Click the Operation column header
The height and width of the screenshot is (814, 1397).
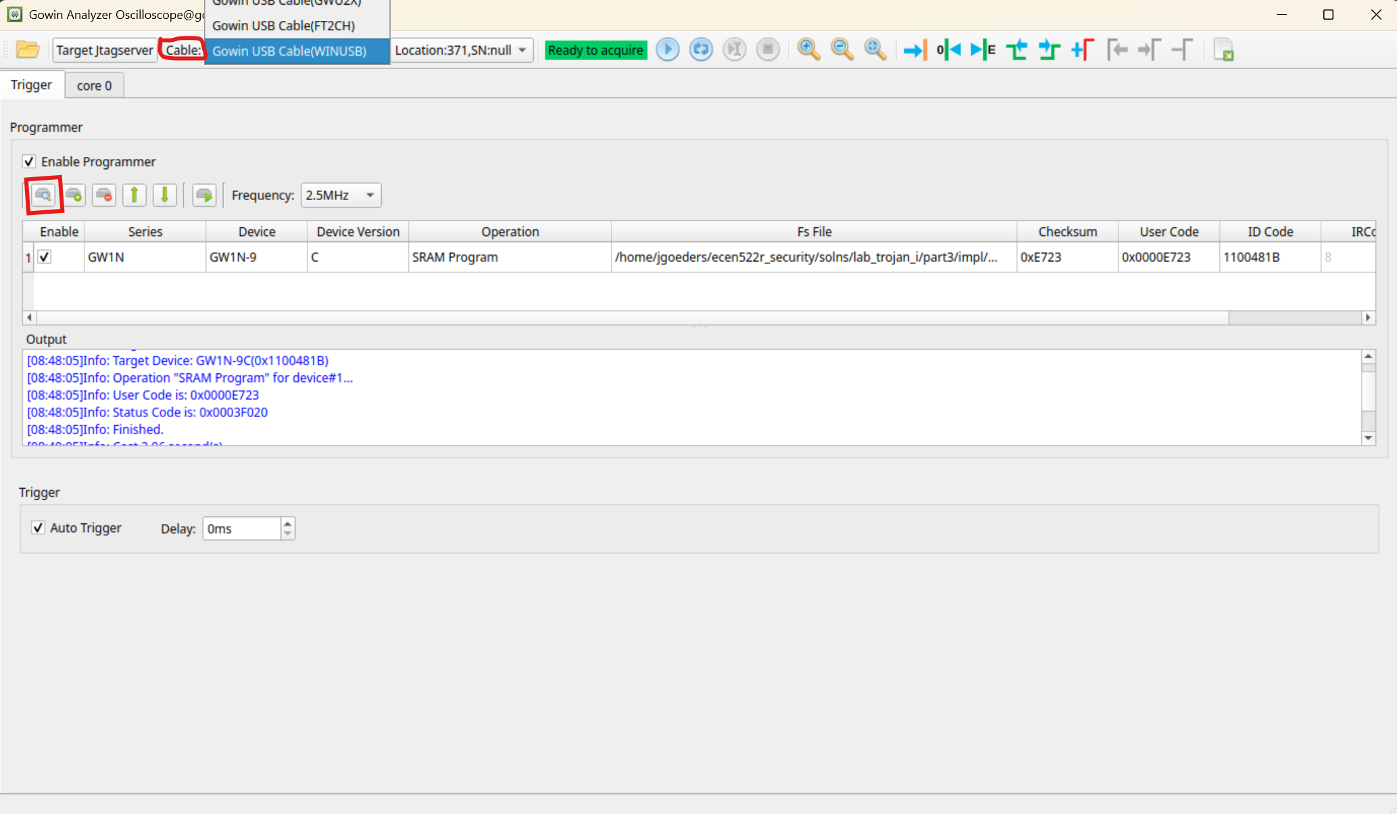coord(510,231)
